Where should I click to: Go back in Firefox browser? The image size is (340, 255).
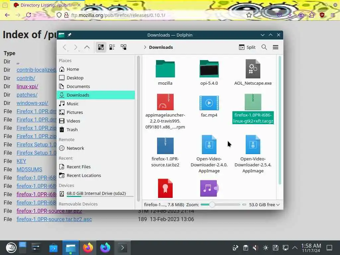click(7, 15)
